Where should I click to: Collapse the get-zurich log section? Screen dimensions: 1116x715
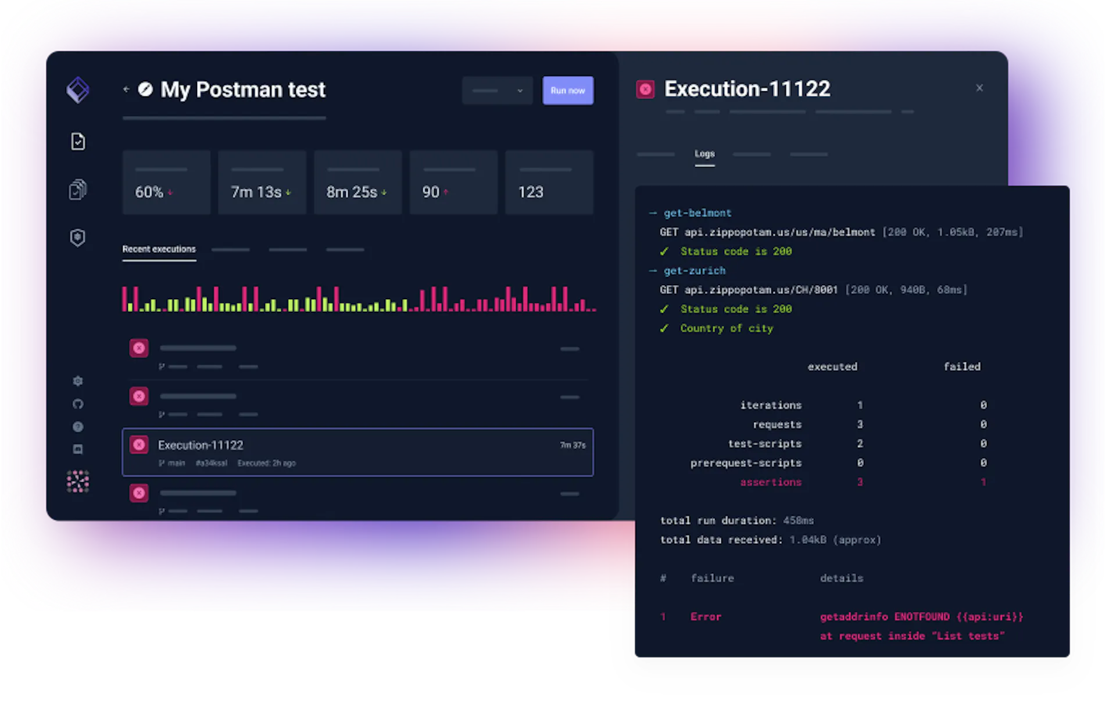click(653, 271)
